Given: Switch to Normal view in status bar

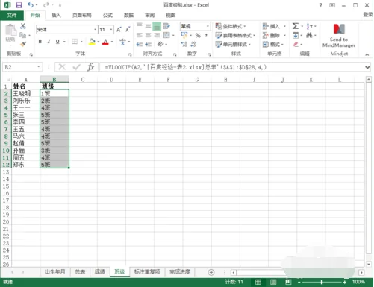Looking at the screenshot, I should point(258,282).
